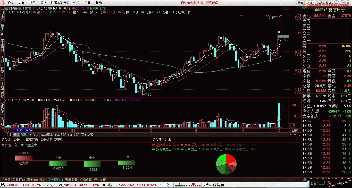The height and width of the screenshot is (188, 352).
Task: Click the diamond icon above the price axis
Action: tap(283, 8)
